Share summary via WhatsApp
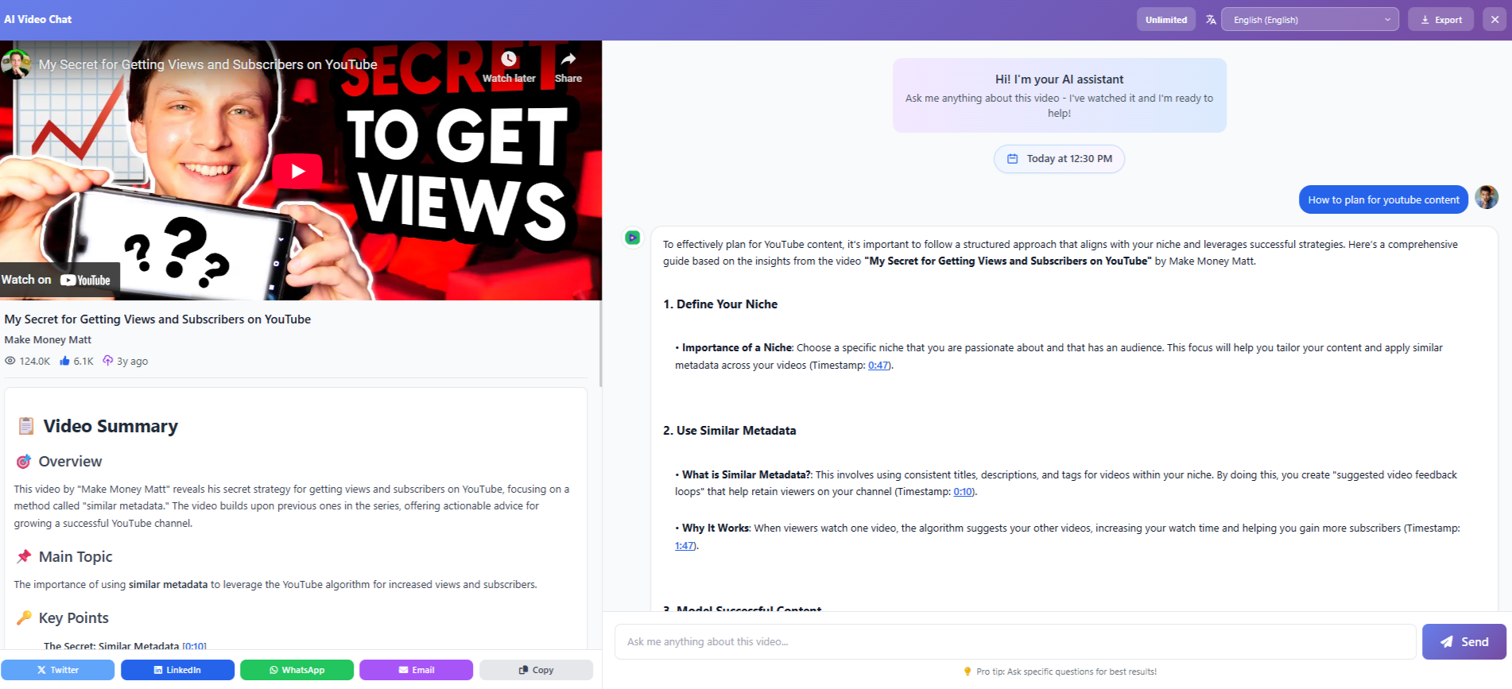Screen dimensions: 1512x689 (297, 670)
